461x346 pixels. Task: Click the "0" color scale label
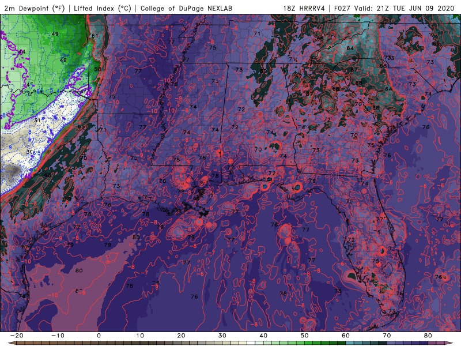(x=99, y=336)
